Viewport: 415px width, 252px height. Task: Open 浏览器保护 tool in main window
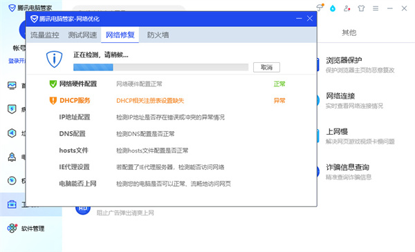(x=360, y=65)
